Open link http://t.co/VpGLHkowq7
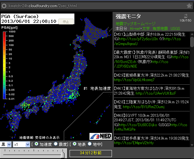 coord(134,80)
